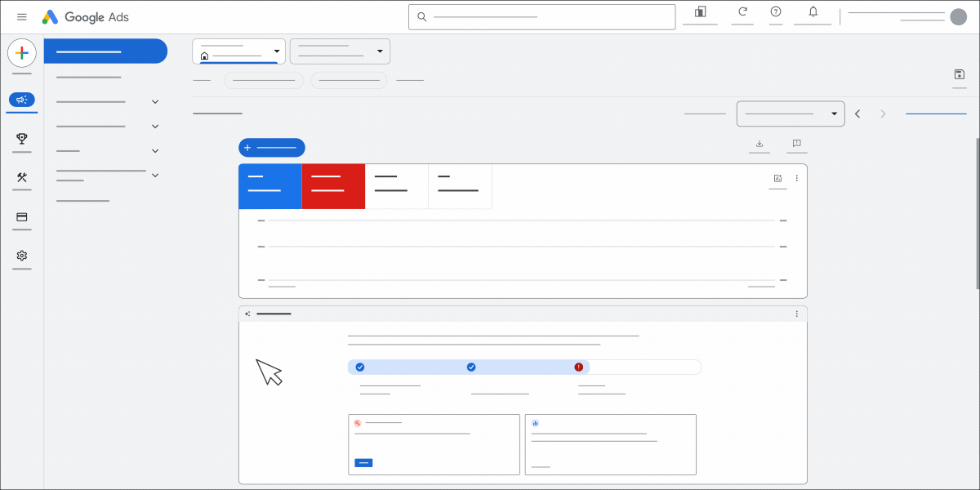Open the three-dot menu on the chart card
Viewport: 980px width, 490px height.
[x=797, y=178]
